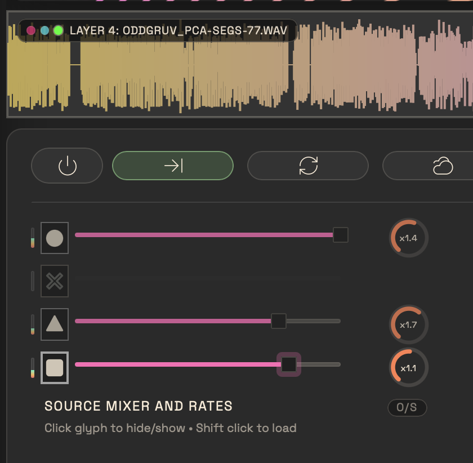Toggle the power button

pos(67,166)
